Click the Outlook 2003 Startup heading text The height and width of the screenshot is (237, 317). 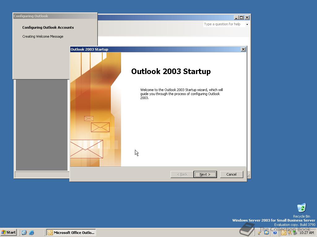(x=171, y=71)
